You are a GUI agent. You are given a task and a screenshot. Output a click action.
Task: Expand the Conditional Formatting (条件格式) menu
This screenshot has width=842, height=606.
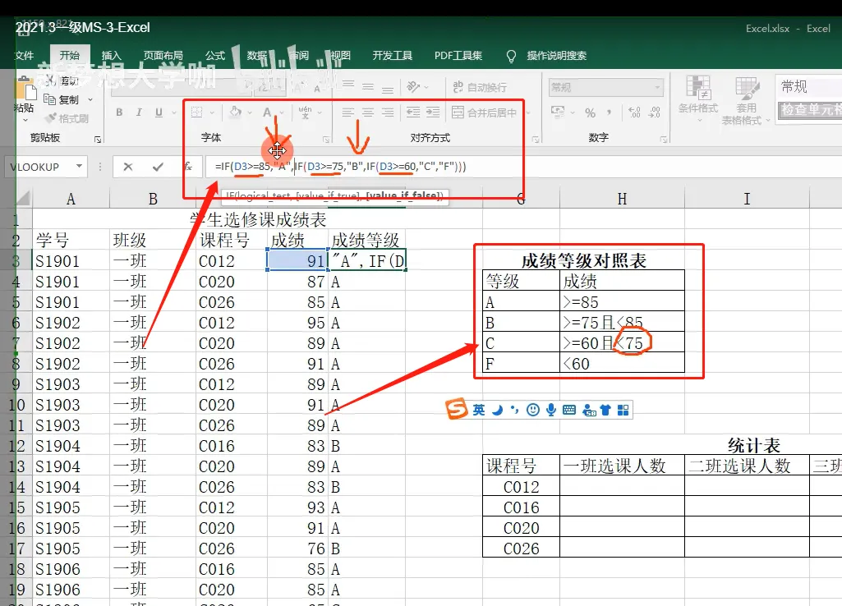pos(698,100)
